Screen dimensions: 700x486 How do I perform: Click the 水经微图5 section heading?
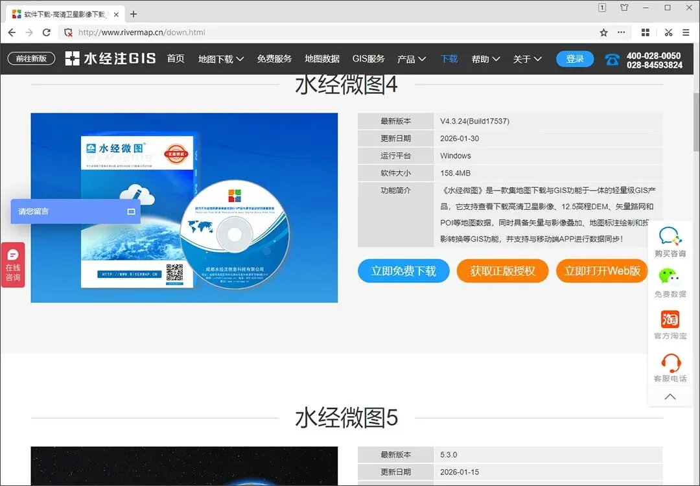[346, 418]
